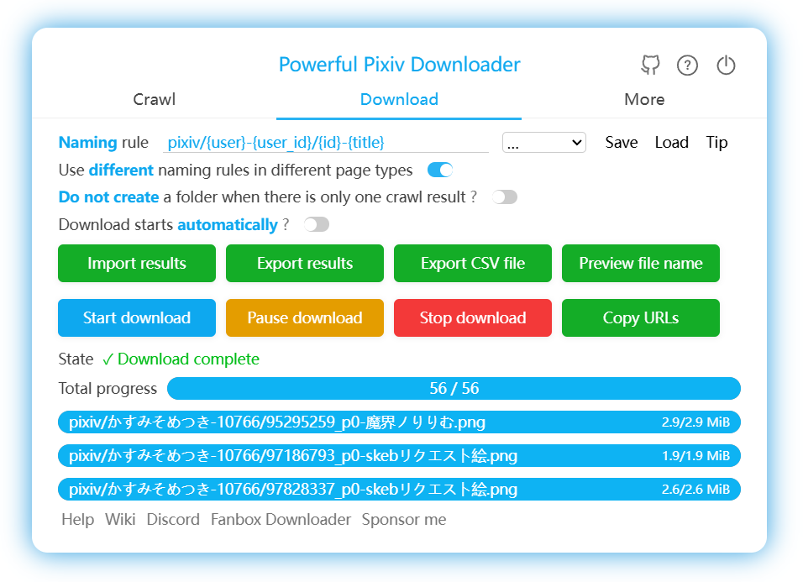
Task: Enable the Do not create folder toggle
Action: pos(505,197)
